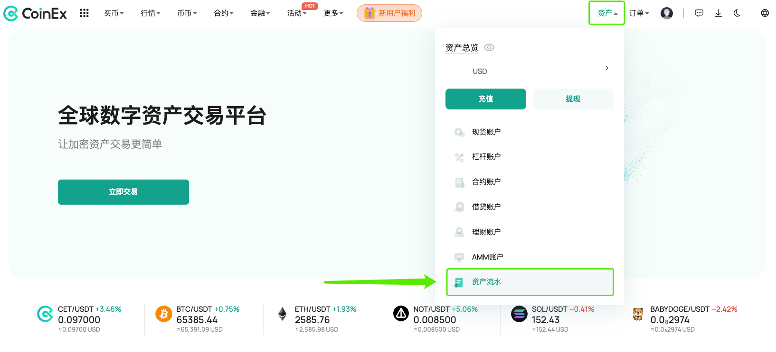Click the 充值 deposit button
The image size is (776, 352).
click(486, 99)
